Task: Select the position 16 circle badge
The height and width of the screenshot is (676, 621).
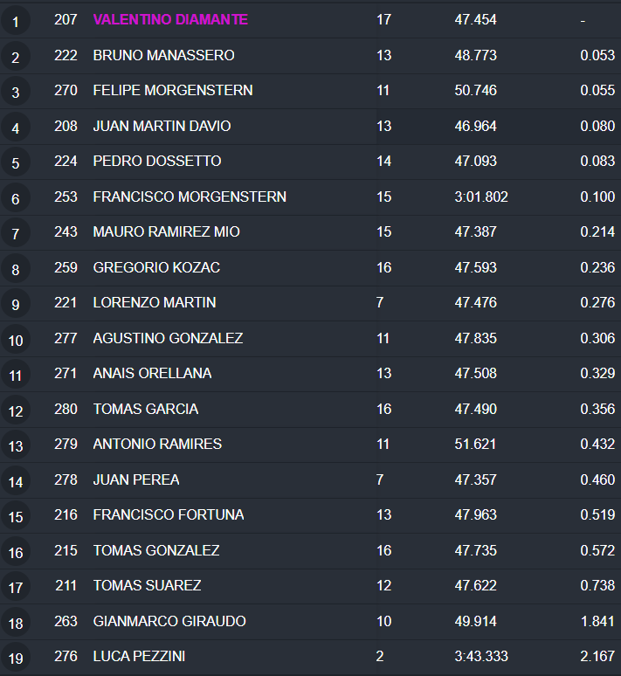Action: tap(16, 552)
